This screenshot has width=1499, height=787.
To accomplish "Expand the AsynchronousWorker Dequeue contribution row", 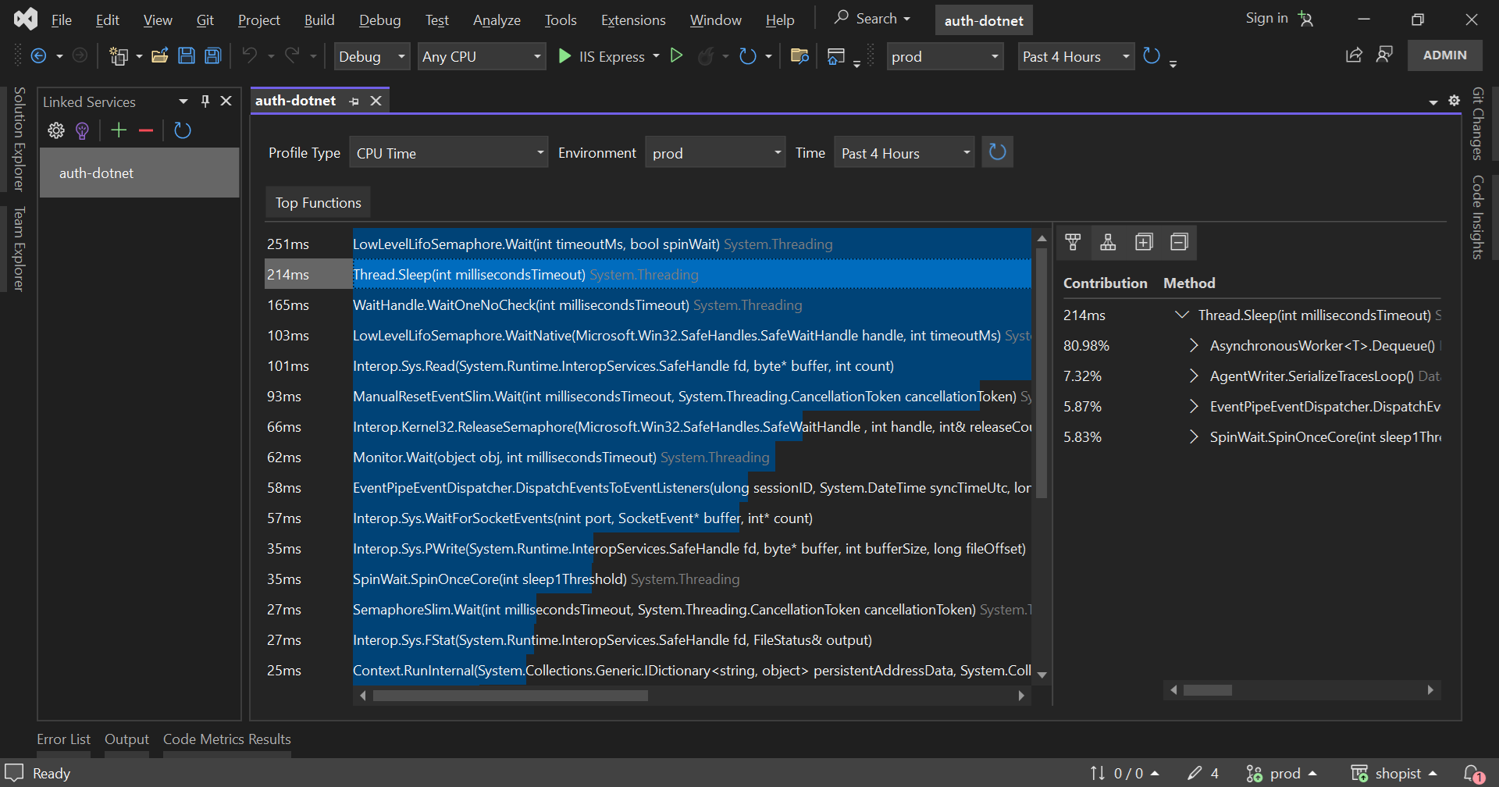I will (1194, 345).
